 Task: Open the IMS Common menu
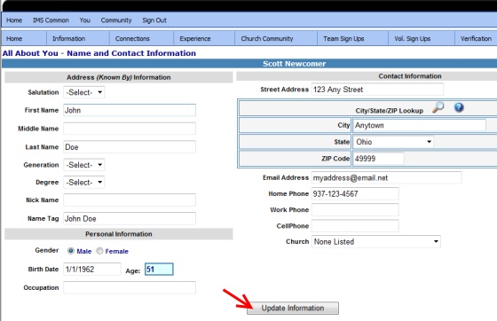[x=51, y=20]
